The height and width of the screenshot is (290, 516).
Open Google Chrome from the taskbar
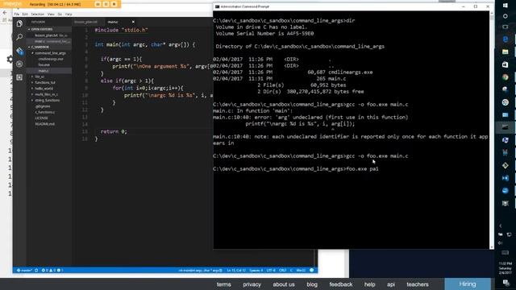click(506, 77)
